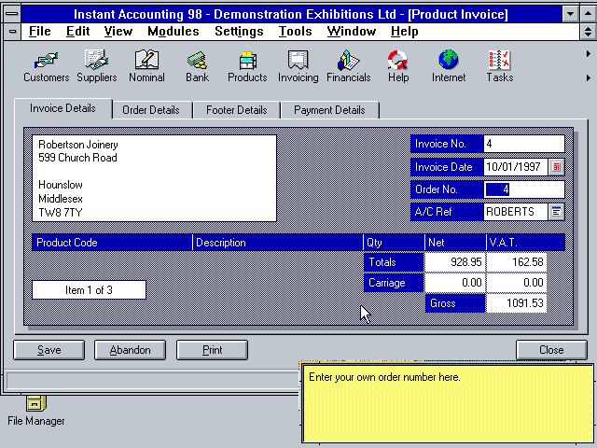Open the View menu
This screenshot has width=597, height=448.
point(118,31)
